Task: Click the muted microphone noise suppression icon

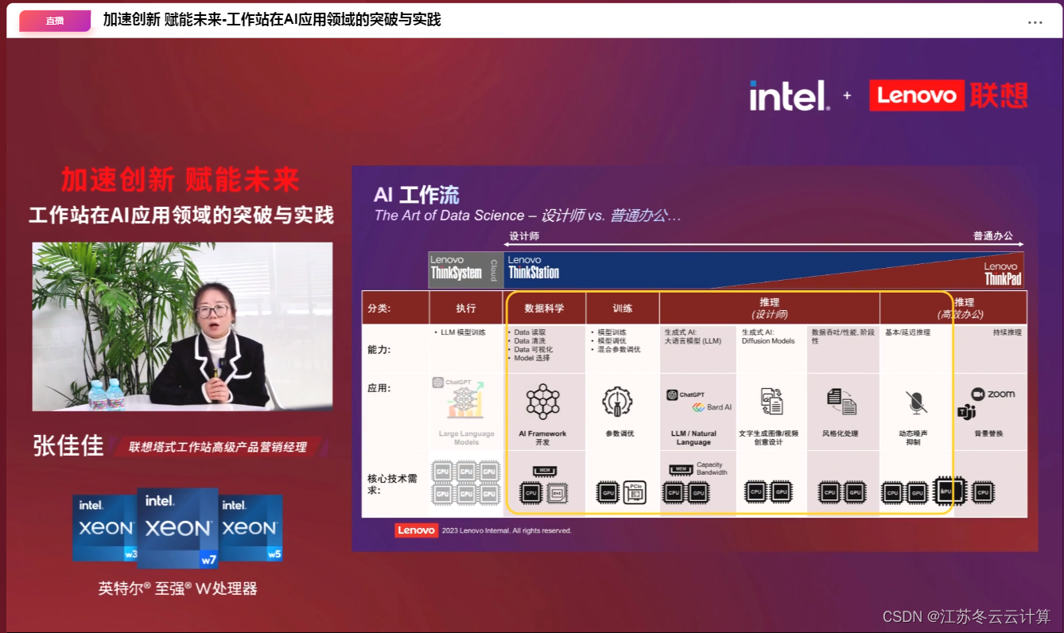Action: point(916,402)
